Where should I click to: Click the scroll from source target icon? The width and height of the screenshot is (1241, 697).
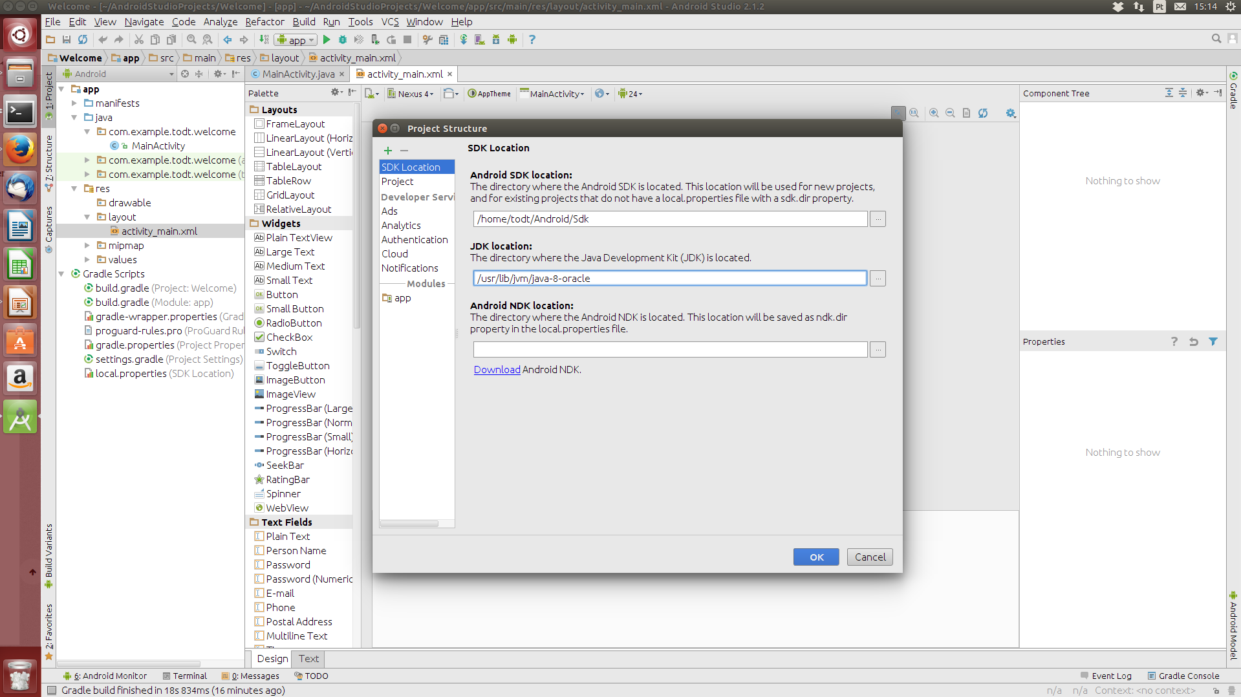coord(185,74)
